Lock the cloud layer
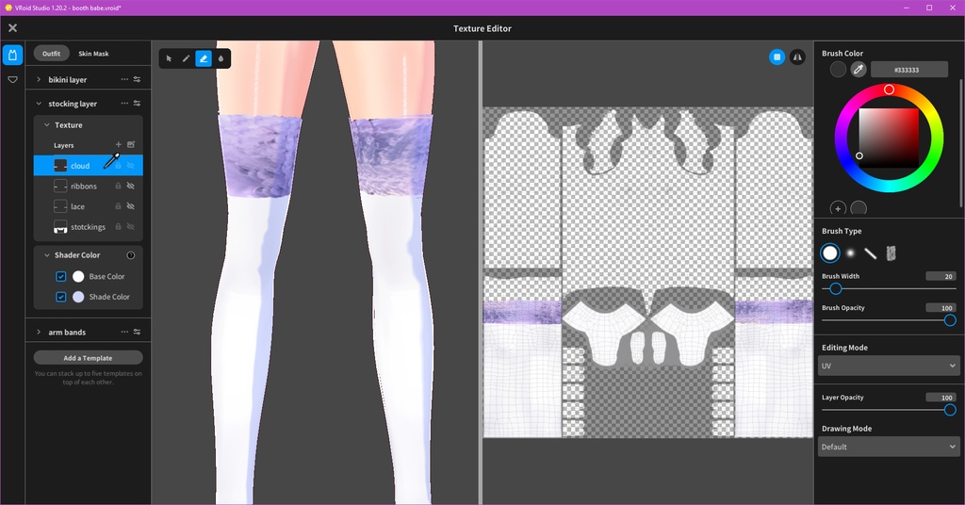The image size is (965, 505). coord(118,166)
